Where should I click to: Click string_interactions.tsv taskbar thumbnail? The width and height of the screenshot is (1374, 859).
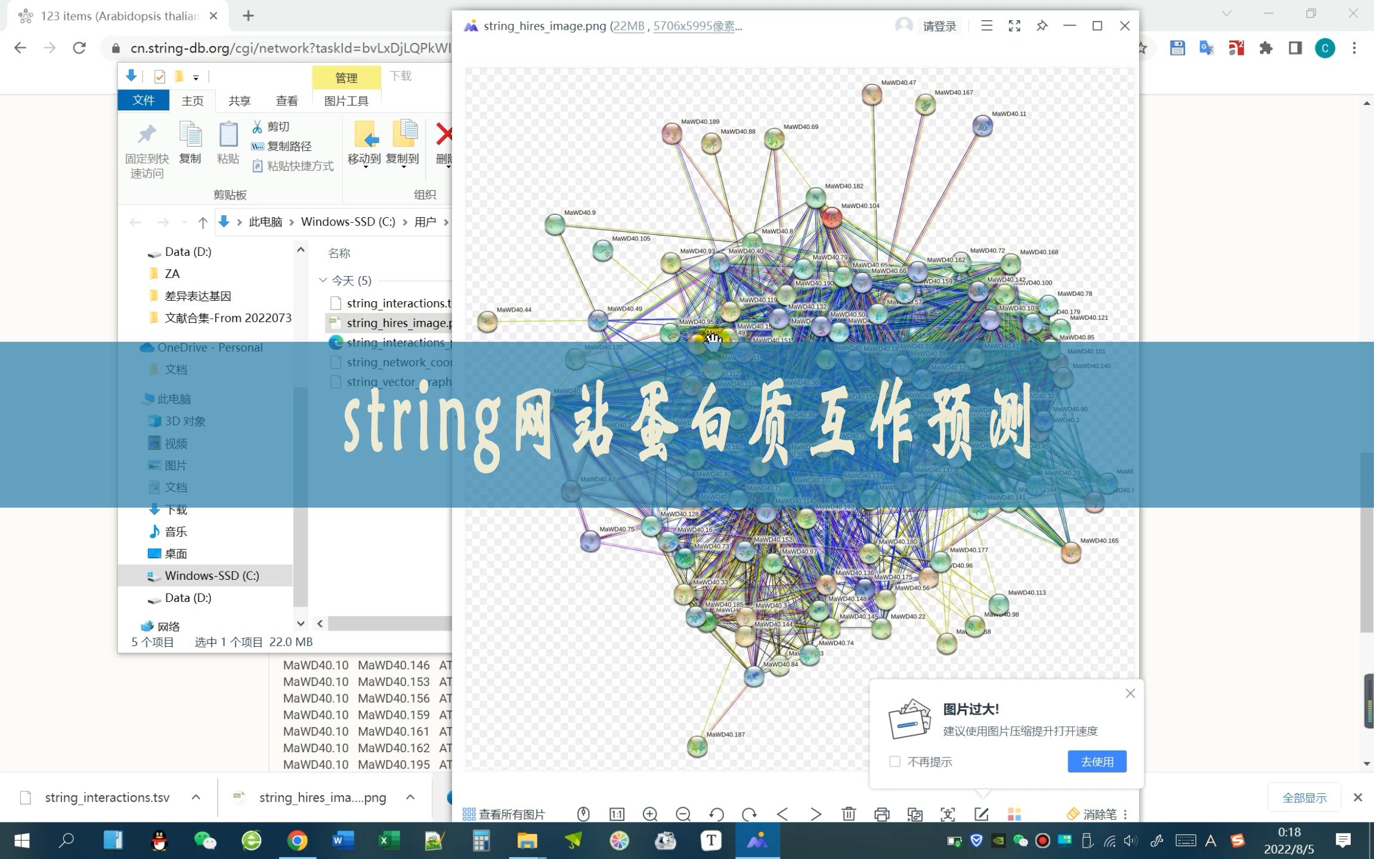click(x=108, y=796)
